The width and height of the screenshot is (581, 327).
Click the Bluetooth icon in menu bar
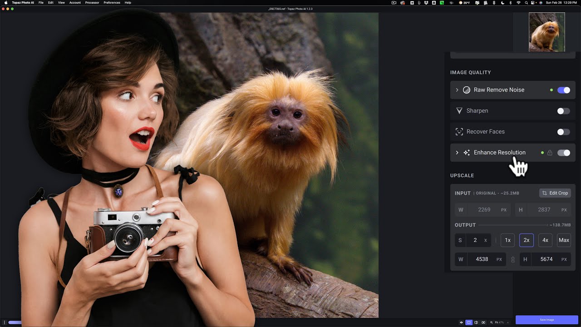510,3
